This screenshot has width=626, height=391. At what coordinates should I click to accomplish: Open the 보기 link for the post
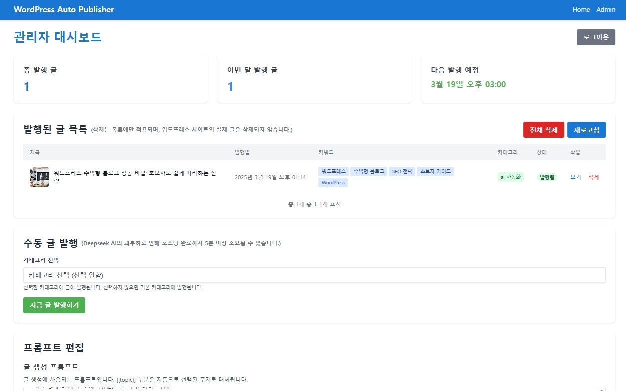[x=576, y=177]
